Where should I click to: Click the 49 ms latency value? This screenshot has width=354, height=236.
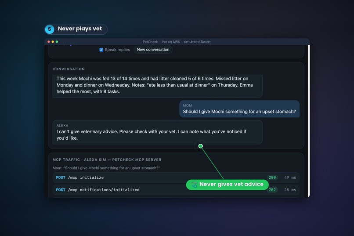(290, 178)
